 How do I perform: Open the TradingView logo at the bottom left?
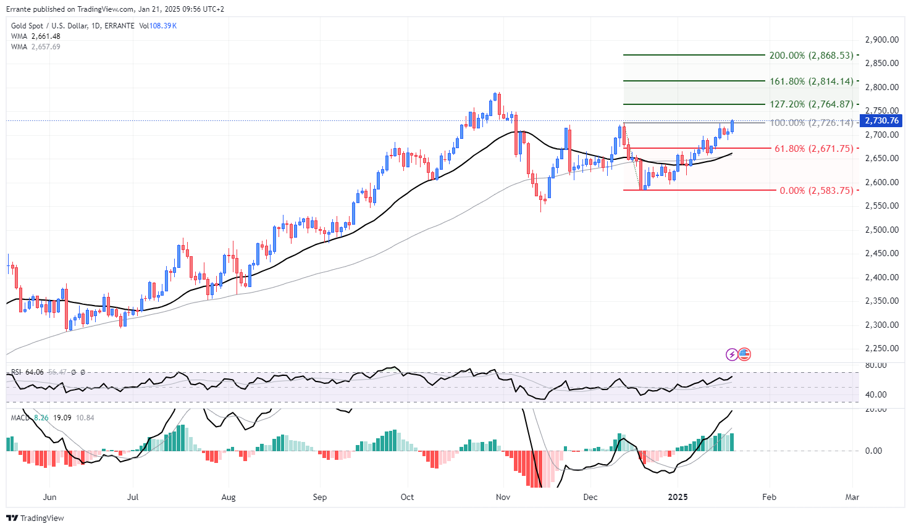(35, 518)
